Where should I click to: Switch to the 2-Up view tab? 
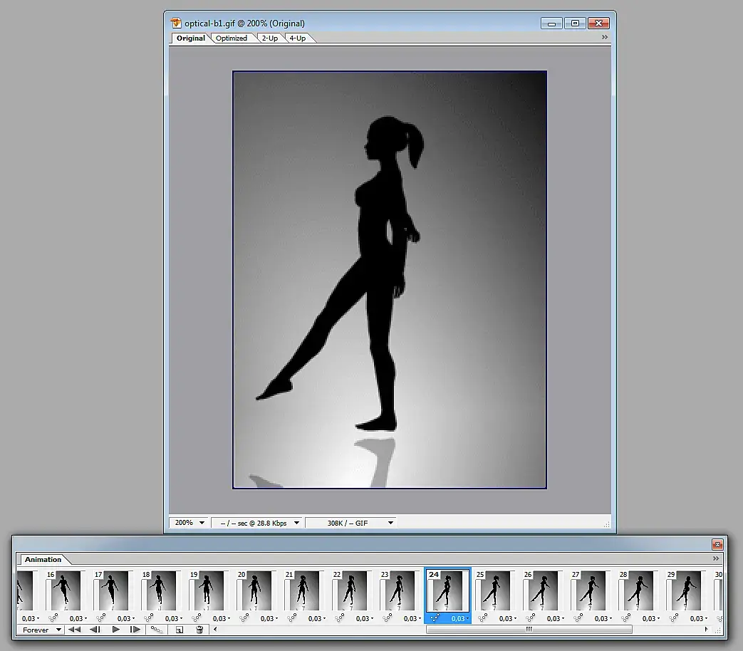(269, 38)
